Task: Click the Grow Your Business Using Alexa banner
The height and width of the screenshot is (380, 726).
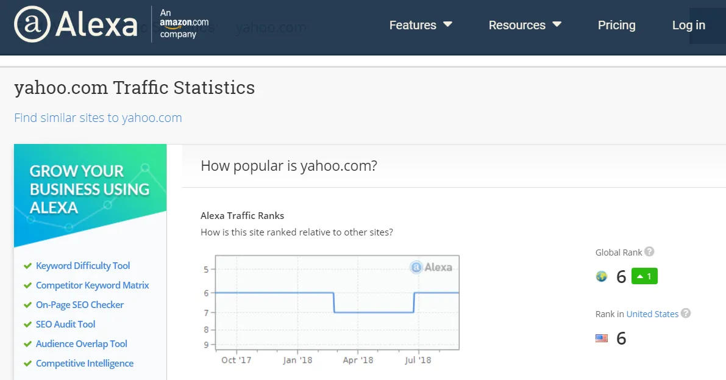Action: point(90,195)
